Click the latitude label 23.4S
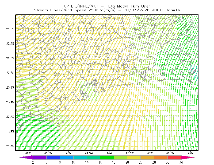214x165 pixels. point(10,102)
